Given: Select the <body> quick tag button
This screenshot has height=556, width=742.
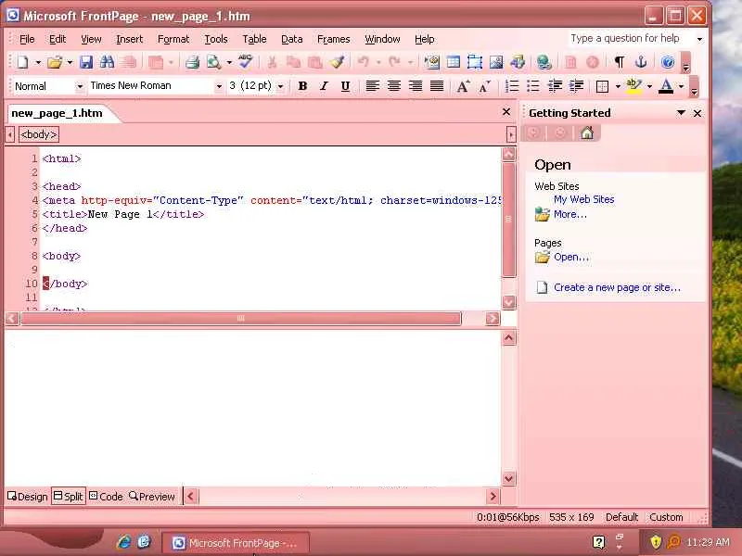Looking at the screenshot, I should click(39, 134).
